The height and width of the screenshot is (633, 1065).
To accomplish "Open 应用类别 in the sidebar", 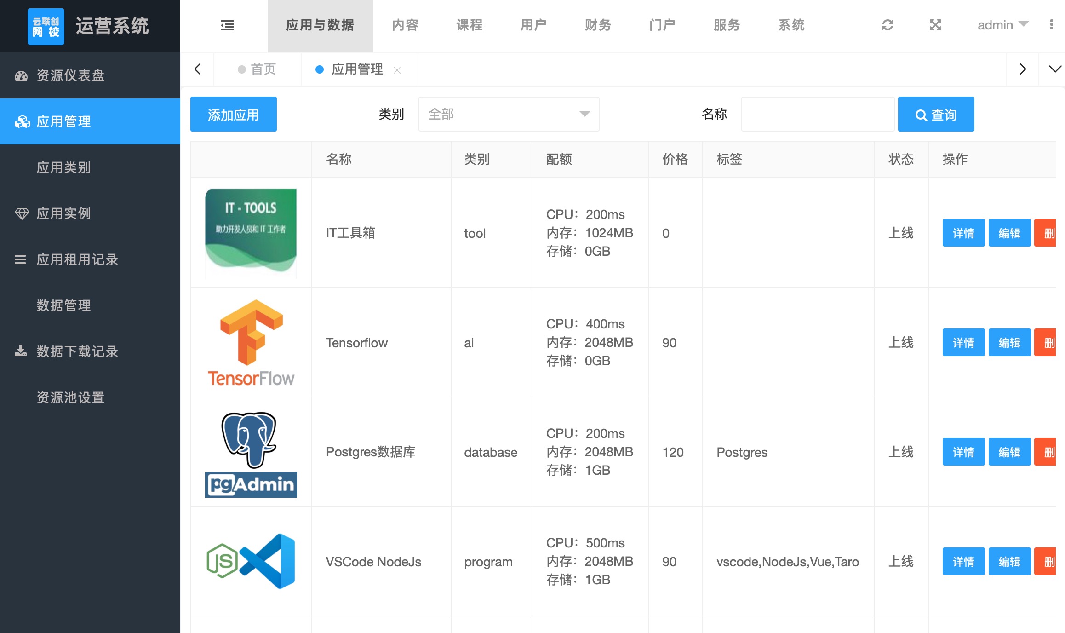I will click(90, 167).
